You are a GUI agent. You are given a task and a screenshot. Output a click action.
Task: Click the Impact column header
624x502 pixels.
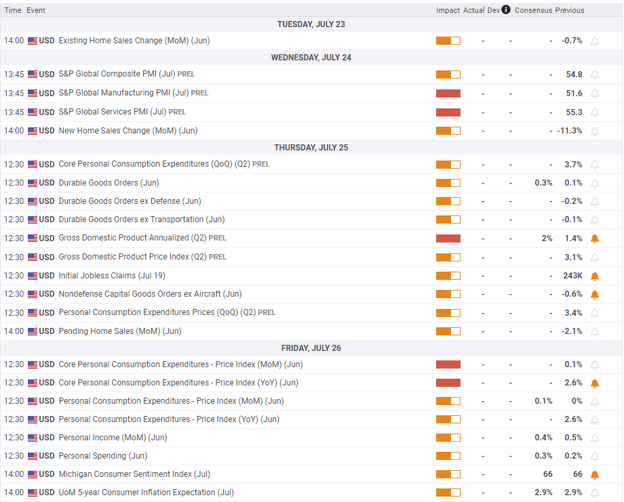448,10
